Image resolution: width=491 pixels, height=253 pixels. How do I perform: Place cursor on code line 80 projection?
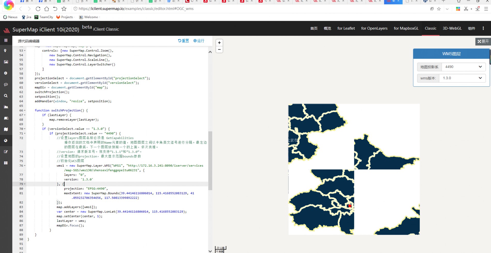[86, 189]
